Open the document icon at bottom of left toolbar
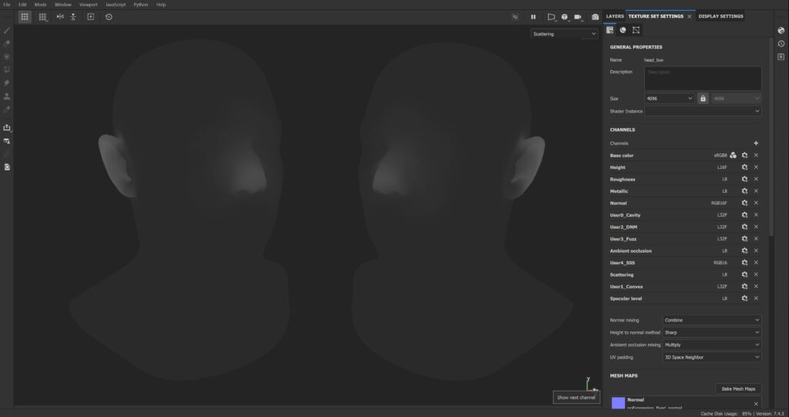 coord(7,167)
